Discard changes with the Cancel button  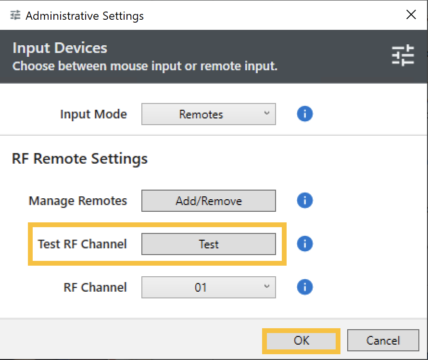tap(383, 340)
